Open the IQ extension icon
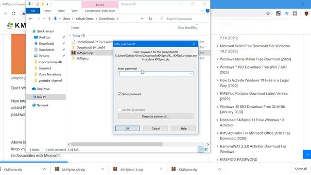This screenshot has width=311, height=175. [286, 13]
